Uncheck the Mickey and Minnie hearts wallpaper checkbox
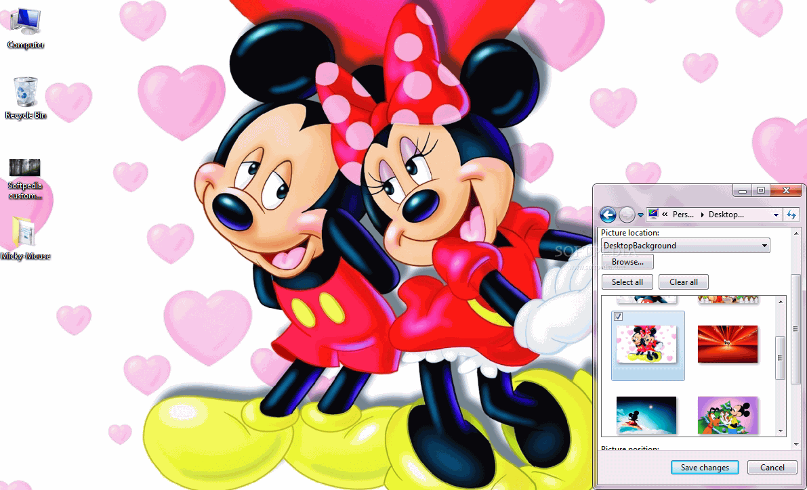Viewport: 807px width, 490px height. [618, 317]
